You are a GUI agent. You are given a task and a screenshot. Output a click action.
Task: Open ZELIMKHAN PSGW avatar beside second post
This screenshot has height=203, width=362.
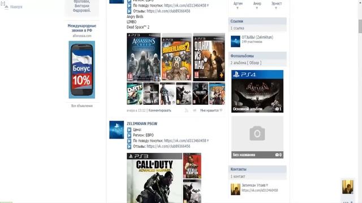117,130
